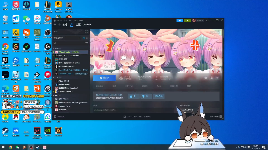Select Crusader Kings II in the library list
This screenshot has width=268, height=150.
click(70, 74)
